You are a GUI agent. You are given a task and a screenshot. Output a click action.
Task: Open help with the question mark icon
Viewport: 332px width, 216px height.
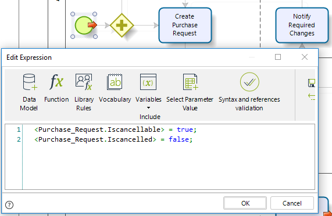pos(9,205)
